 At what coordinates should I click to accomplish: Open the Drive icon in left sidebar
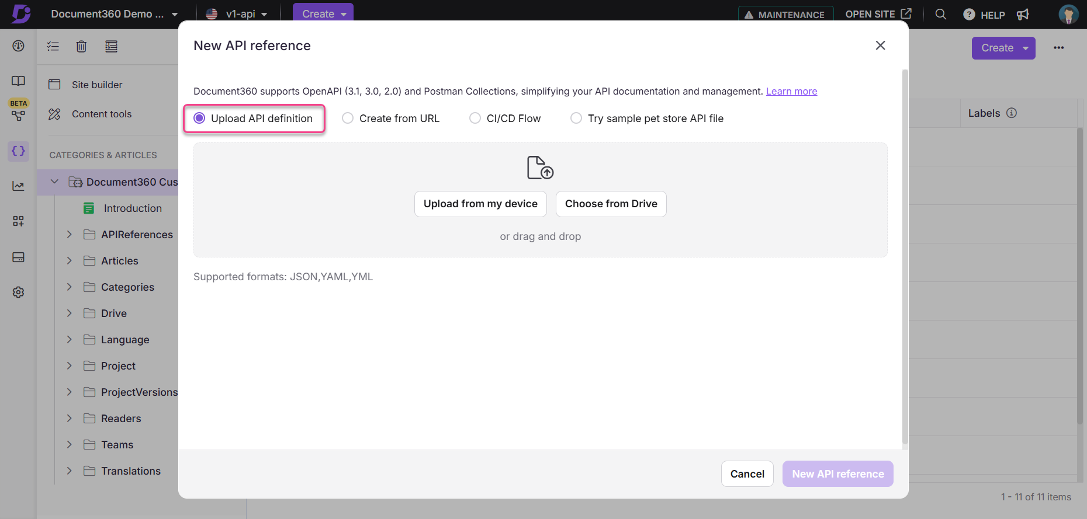[x=18, y=257]
